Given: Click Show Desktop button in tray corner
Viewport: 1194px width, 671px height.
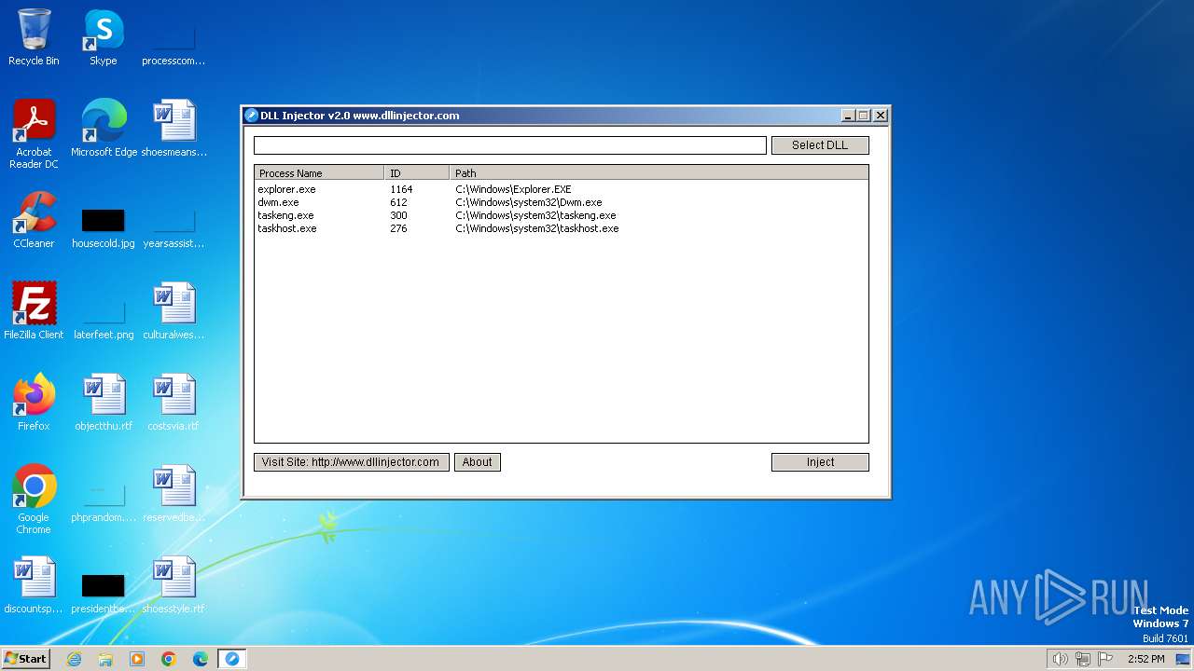Looking at the screenshot, I should (1183, 659).
